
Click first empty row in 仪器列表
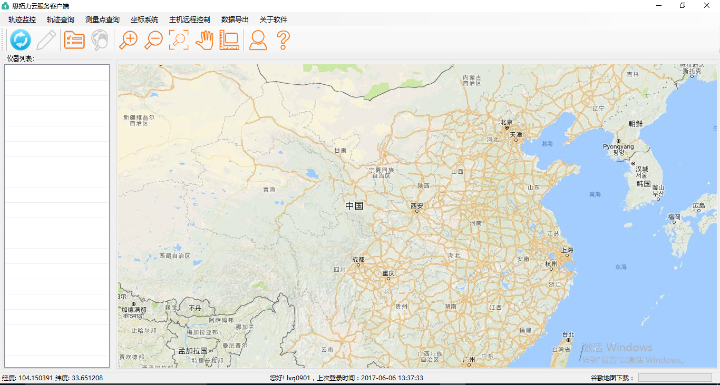pos(57,73)
